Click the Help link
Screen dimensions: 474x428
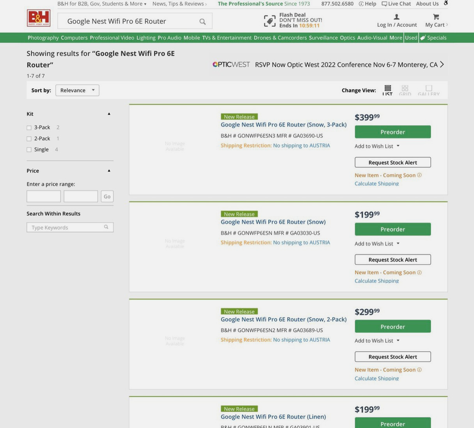coord(367,4)
